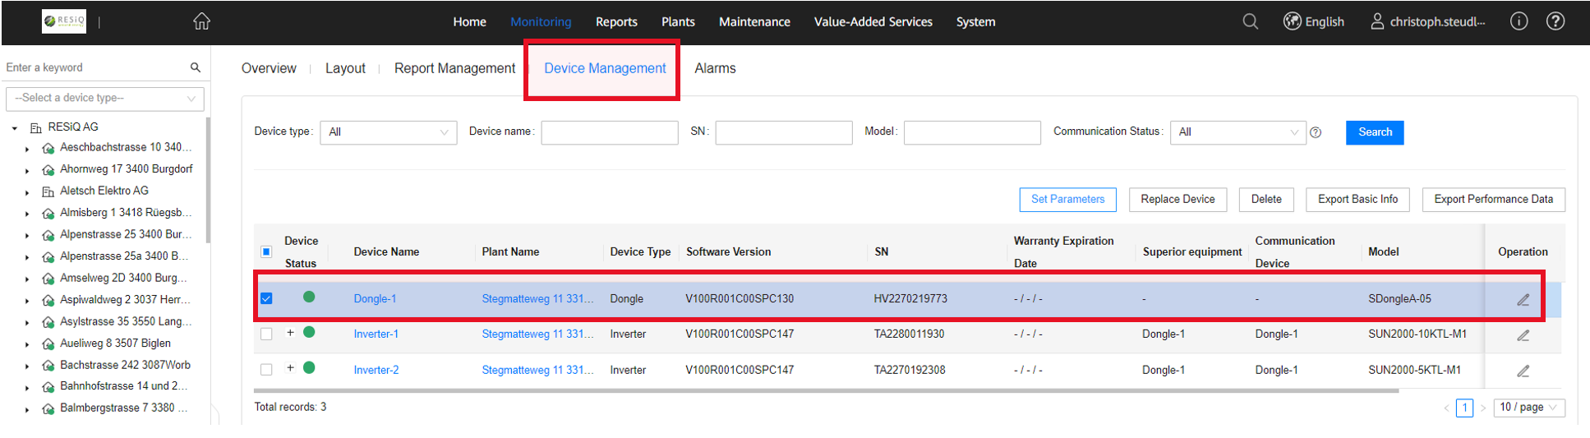Expand the Amselweg 2D tree node
Image resolution: width=1590 pixels, height=438 pixels.
tap(27, 279)
